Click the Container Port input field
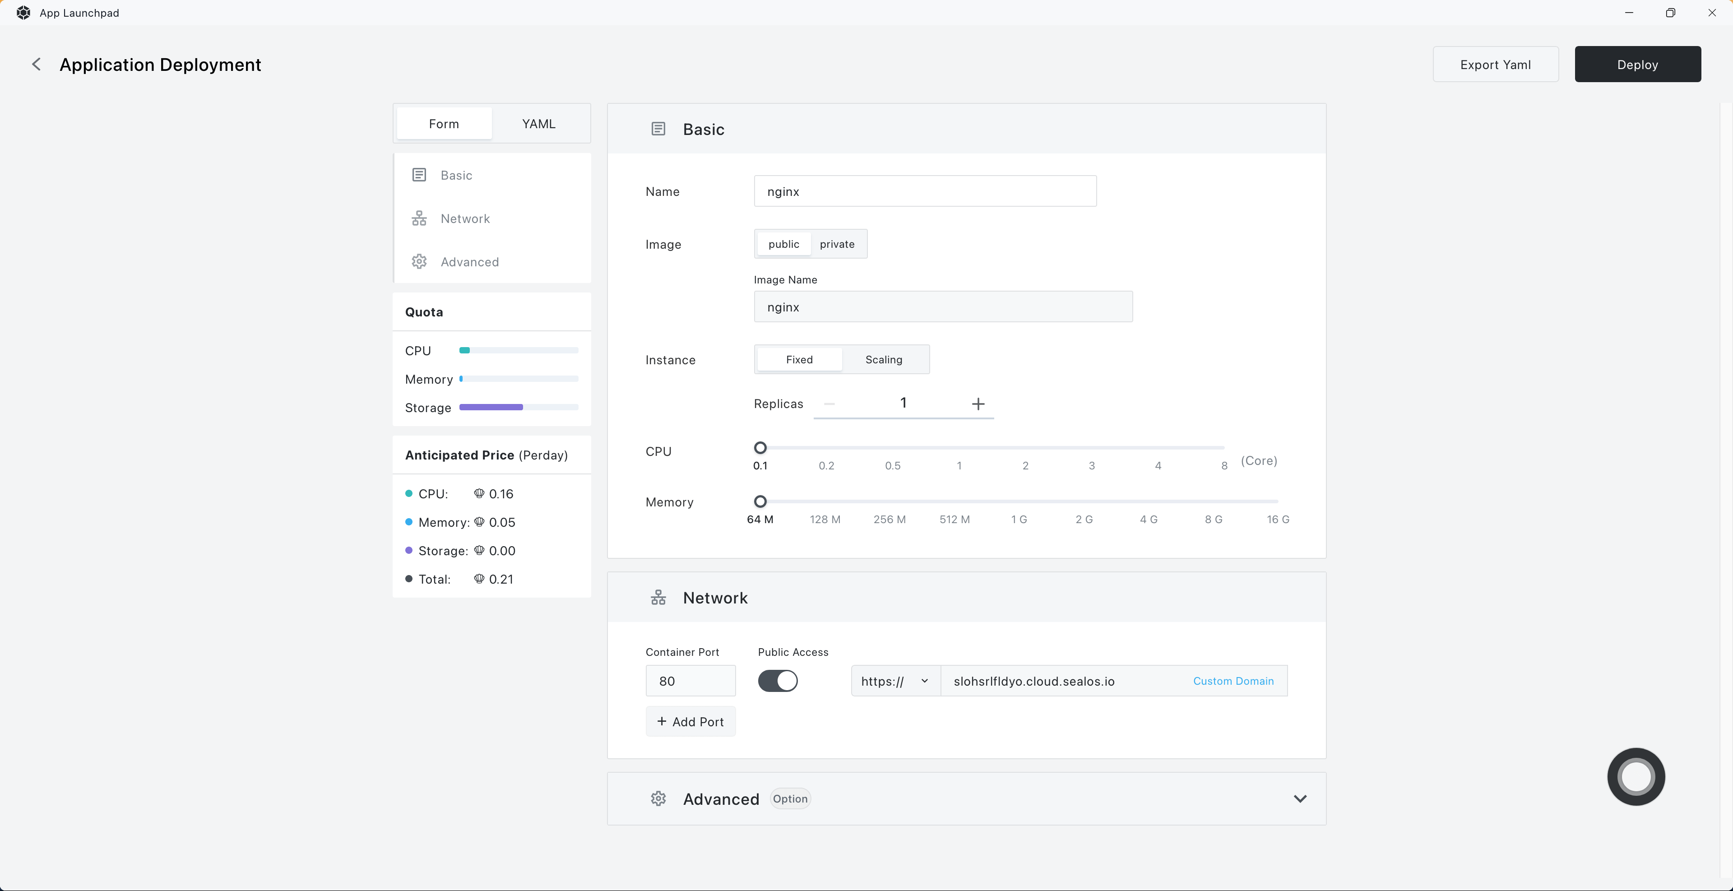Viewport: 1733px width, 891px height. point(690,681)
